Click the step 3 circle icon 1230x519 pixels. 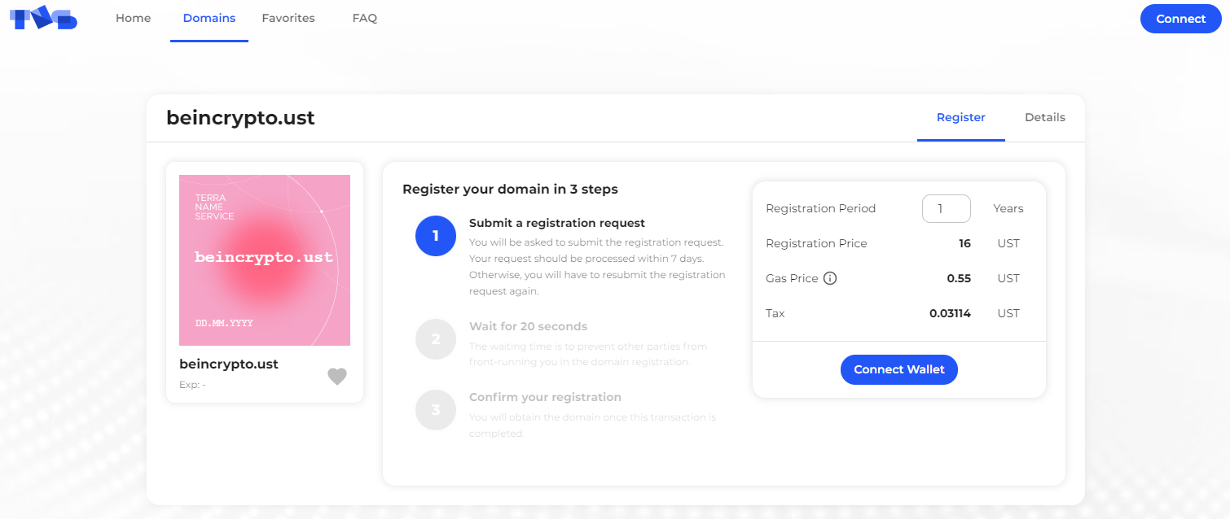coord(435,410)
